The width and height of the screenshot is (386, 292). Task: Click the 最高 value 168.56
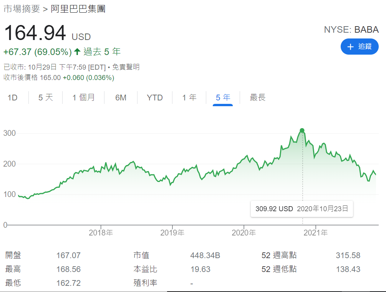click(68, 269)
